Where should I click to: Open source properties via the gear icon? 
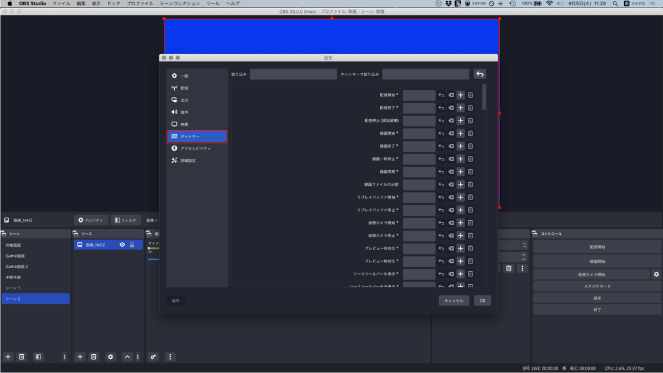110,357
